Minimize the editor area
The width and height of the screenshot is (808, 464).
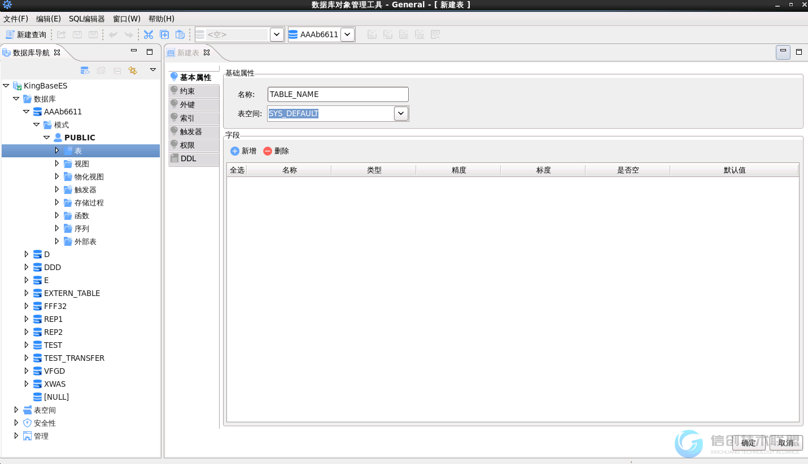783,52
